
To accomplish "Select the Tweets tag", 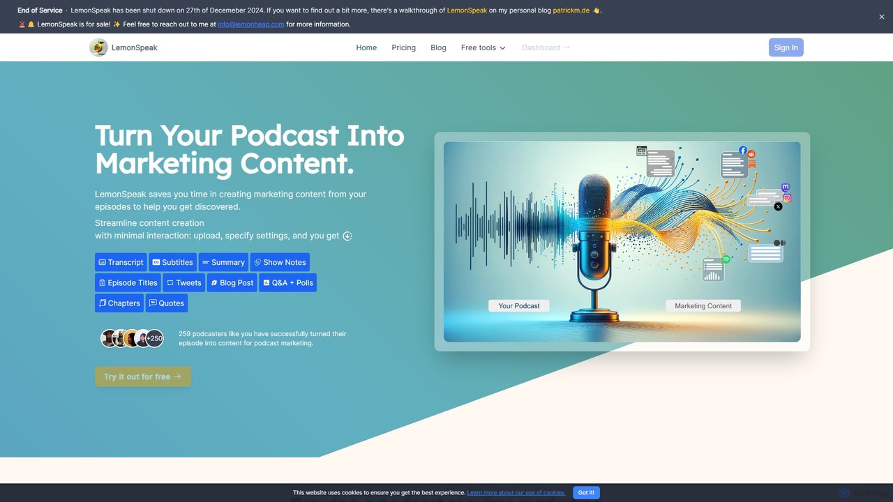I will pyautogui.click(x=184, y=282).
